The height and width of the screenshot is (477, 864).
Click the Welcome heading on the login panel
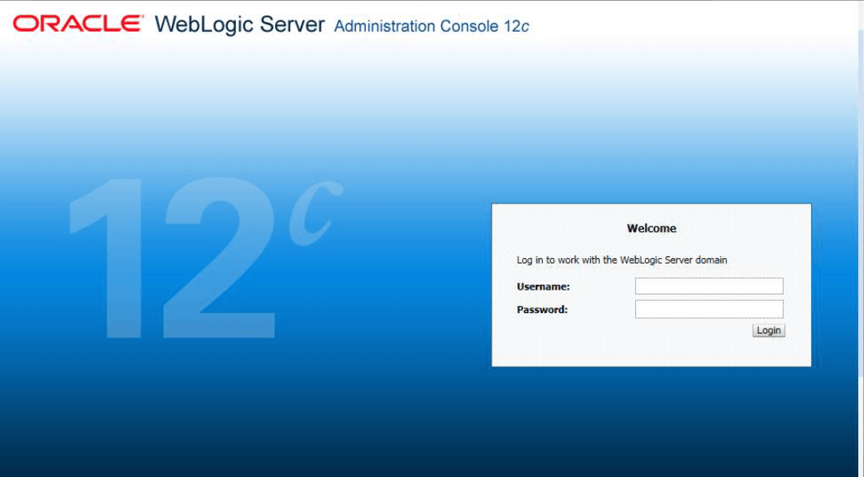pos(651,228)
